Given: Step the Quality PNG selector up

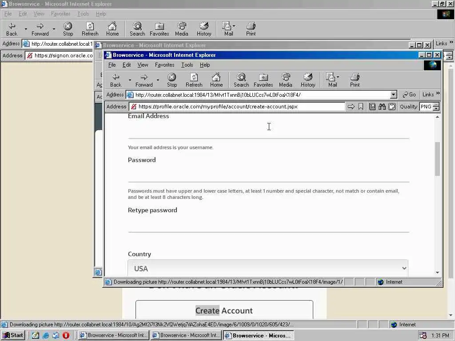Looking at the screenshot, I should tap(436, 105).
